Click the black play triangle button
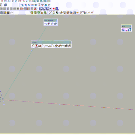 pyautogui.click(x=50, y=9)
